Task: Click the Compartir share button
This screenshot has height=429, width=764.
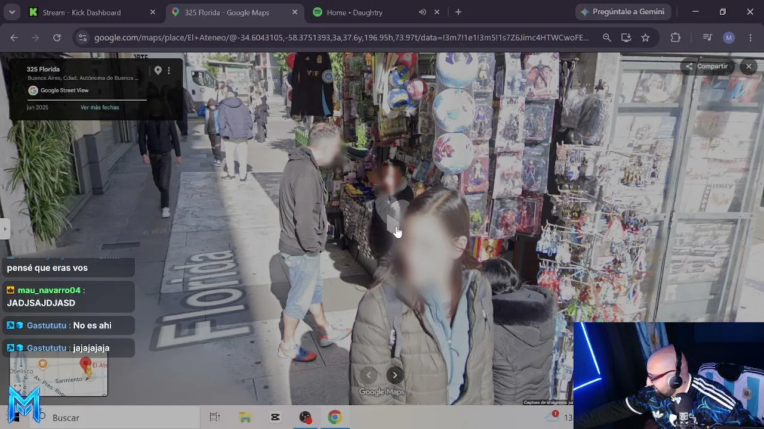Action: pyautogui.click(x=707, y=66)
